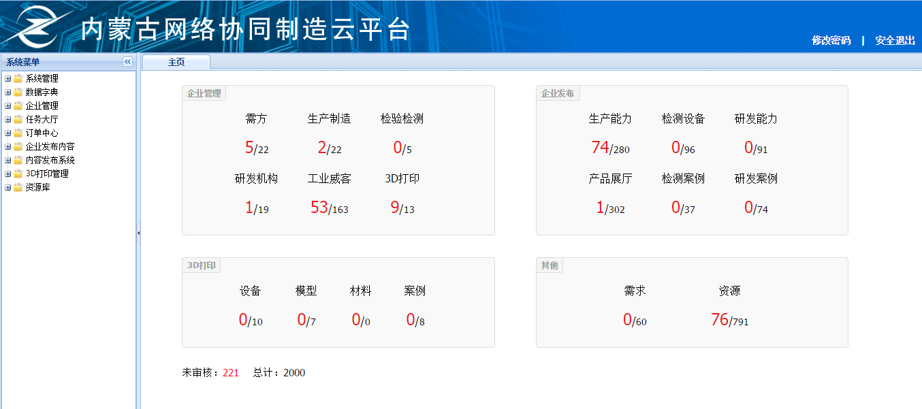
Task: Click the 修改密码 link
Action: coord(831,40)
